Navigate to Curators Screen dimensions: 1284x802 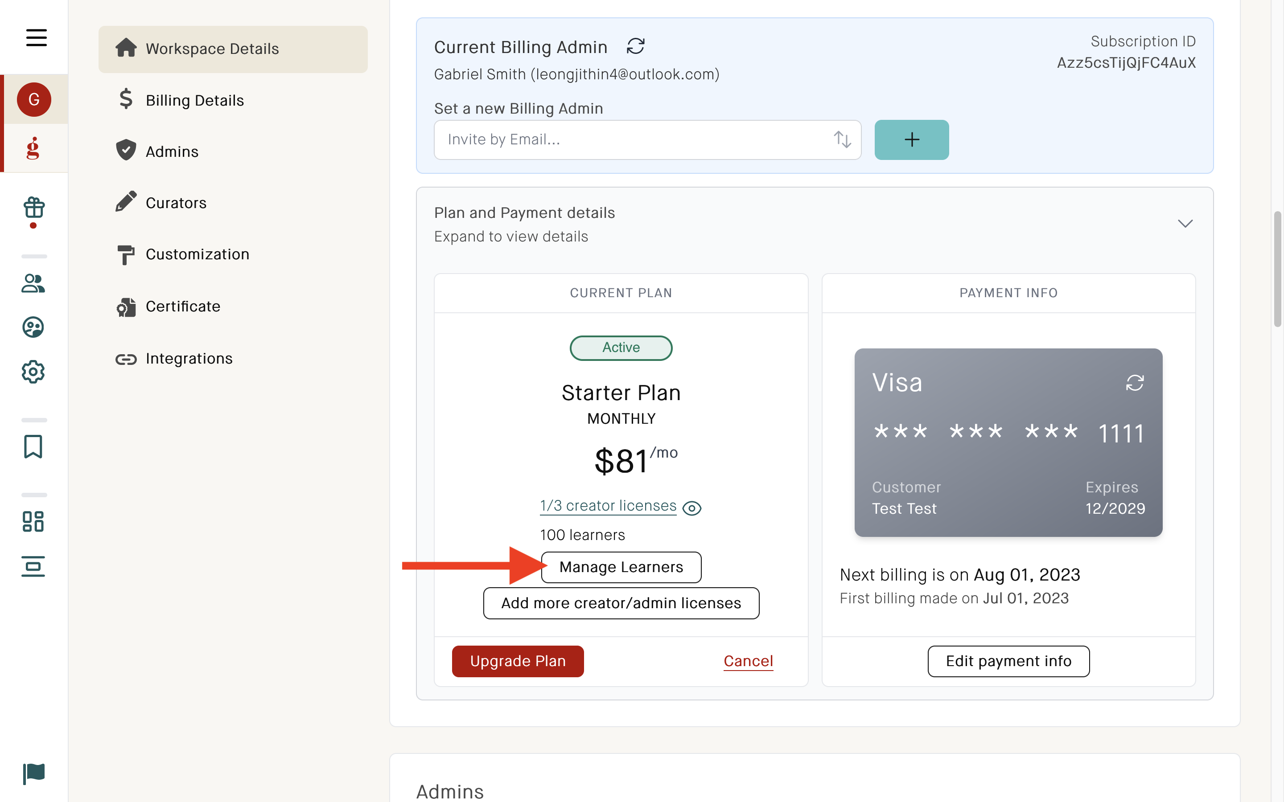tap(161, 203)
